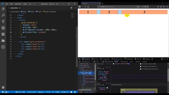
Task: Show hidden menus via the title bar ellipsis
Action: click(34, 4)
